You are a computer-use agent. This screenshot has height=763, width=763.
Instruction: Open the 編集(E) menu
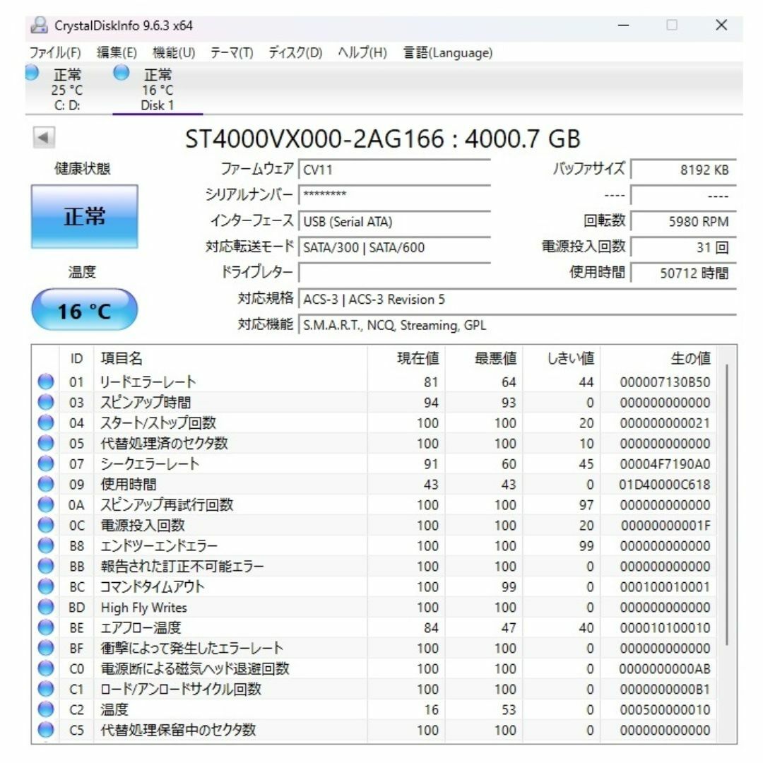click(x=117, y=52)
